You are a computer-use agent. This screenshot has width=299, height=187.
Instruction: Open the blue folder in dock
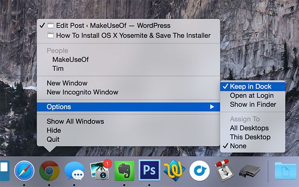286,171
